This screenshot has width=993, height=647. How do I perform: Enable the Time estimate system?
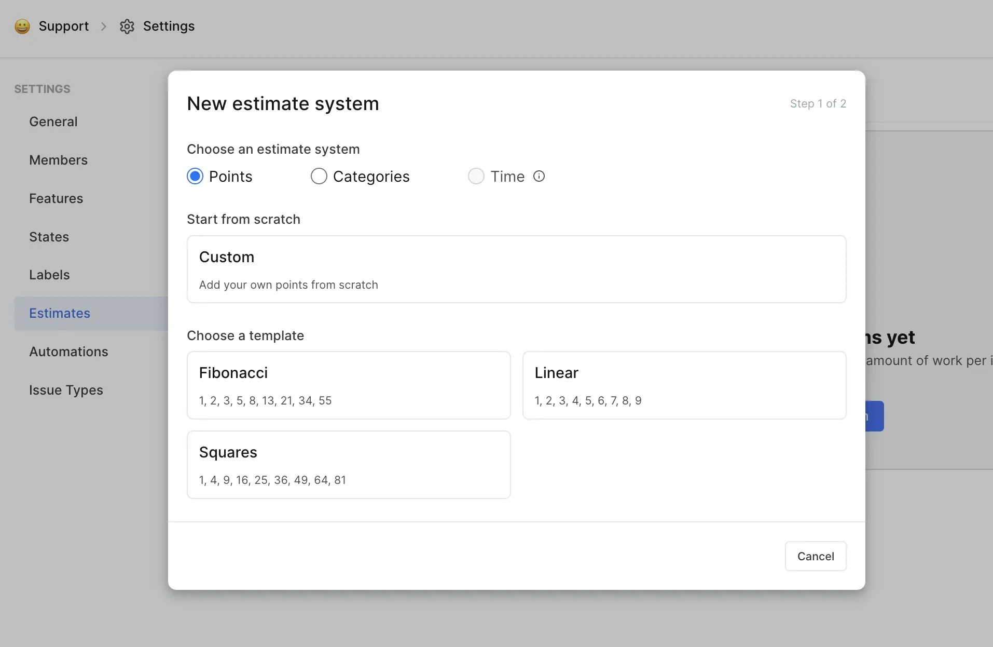475,176
